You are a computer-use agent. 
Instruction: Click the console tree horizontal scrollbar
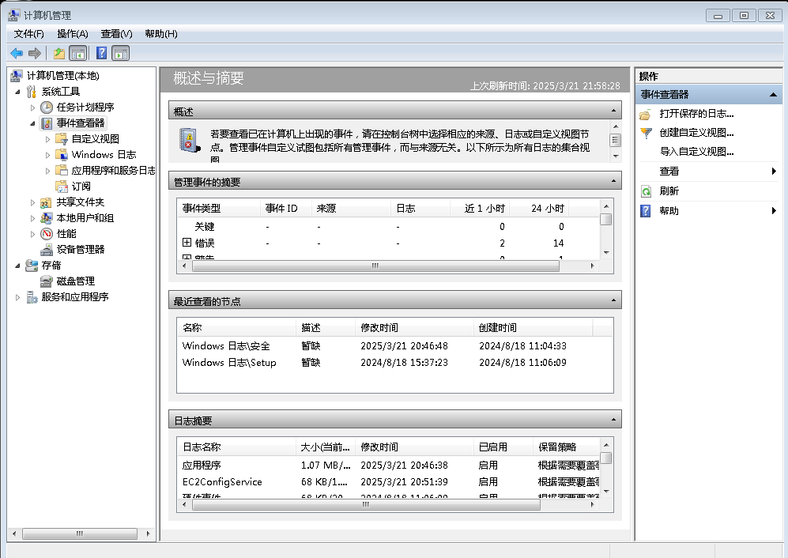pyautogui.click(x=81, y=533)
